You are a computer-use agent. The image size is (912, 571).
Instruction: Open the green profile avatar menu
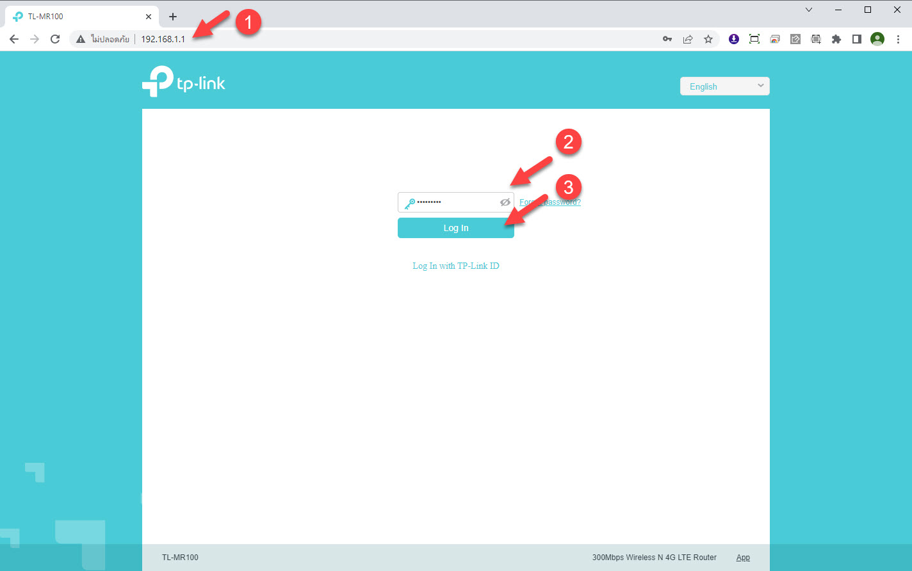click(877, 39)
